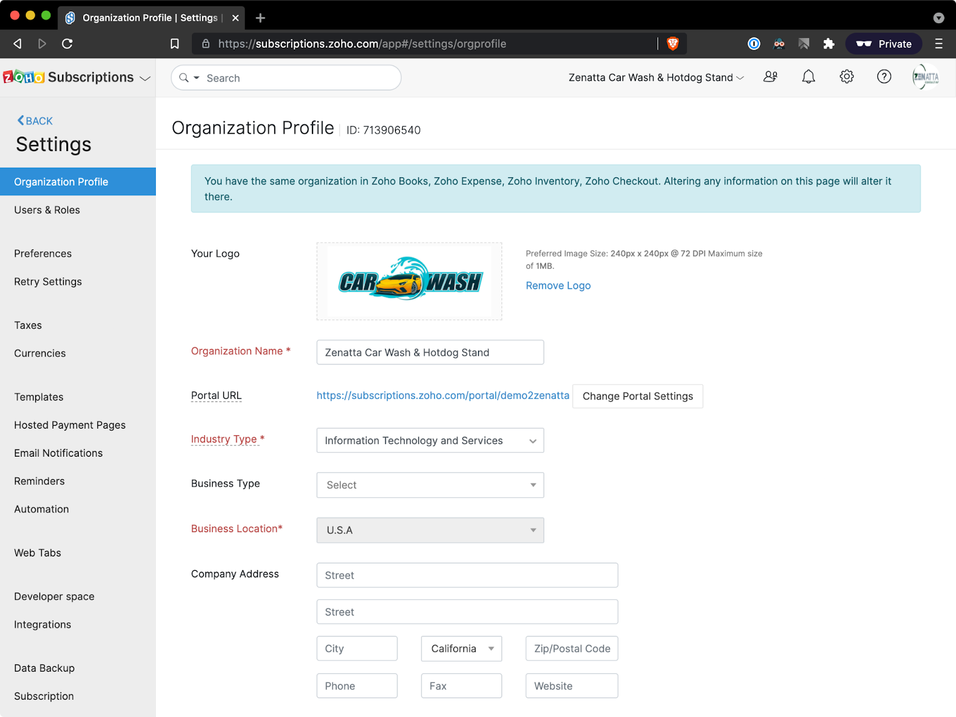Open Email Notifications settings
This screenshot has height=717, width=956.
(x=59, y=453)
